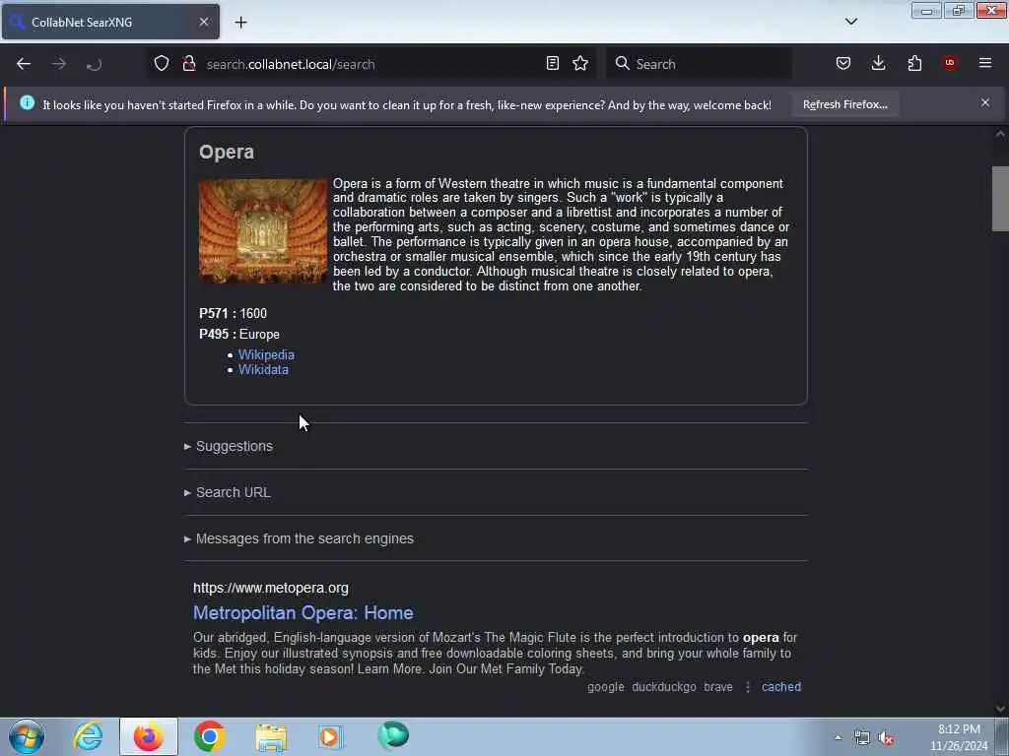1009x756 pixels.
Task: Click the P571 : 1600 text
Action: pyautogui.click(x=233, y=313)
